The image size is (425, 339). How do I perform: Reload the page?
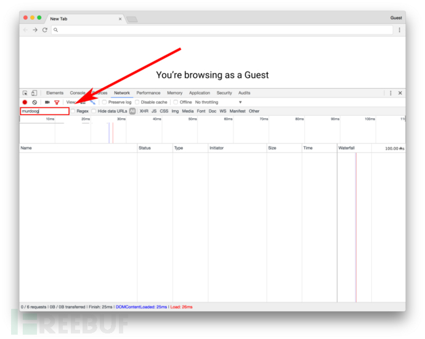point(45,30)
